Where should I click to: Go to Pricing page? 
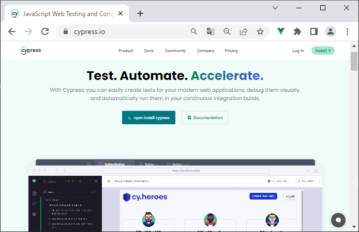point(231,51)
